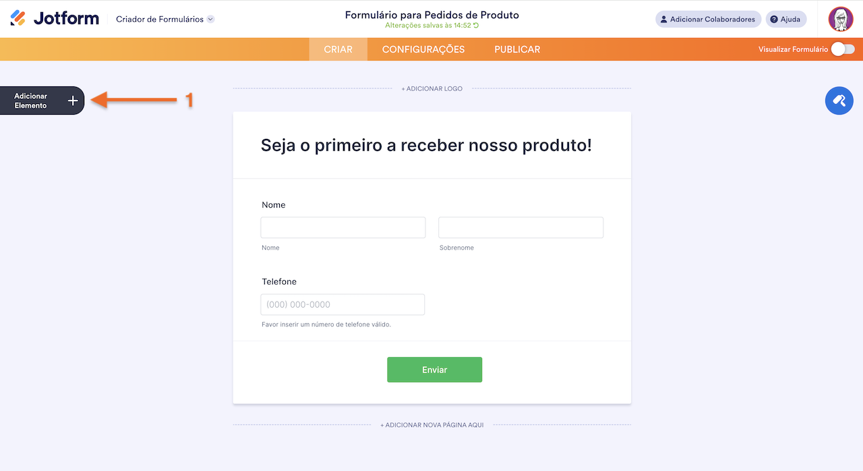Click the profile avatar picture
863x471 pixels.
click(841, 19)
